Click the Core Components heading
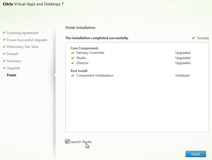Viewport: 212px width, 160px height. 84,48
